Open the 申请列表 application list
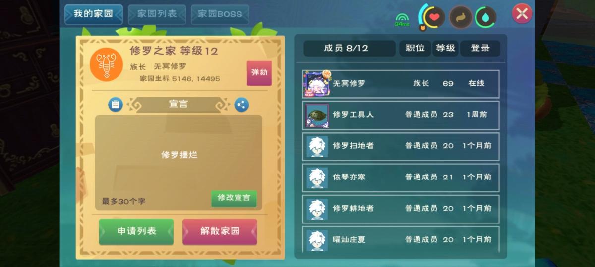Viewport: 595px width, 267px height. [x=136, y=231]
